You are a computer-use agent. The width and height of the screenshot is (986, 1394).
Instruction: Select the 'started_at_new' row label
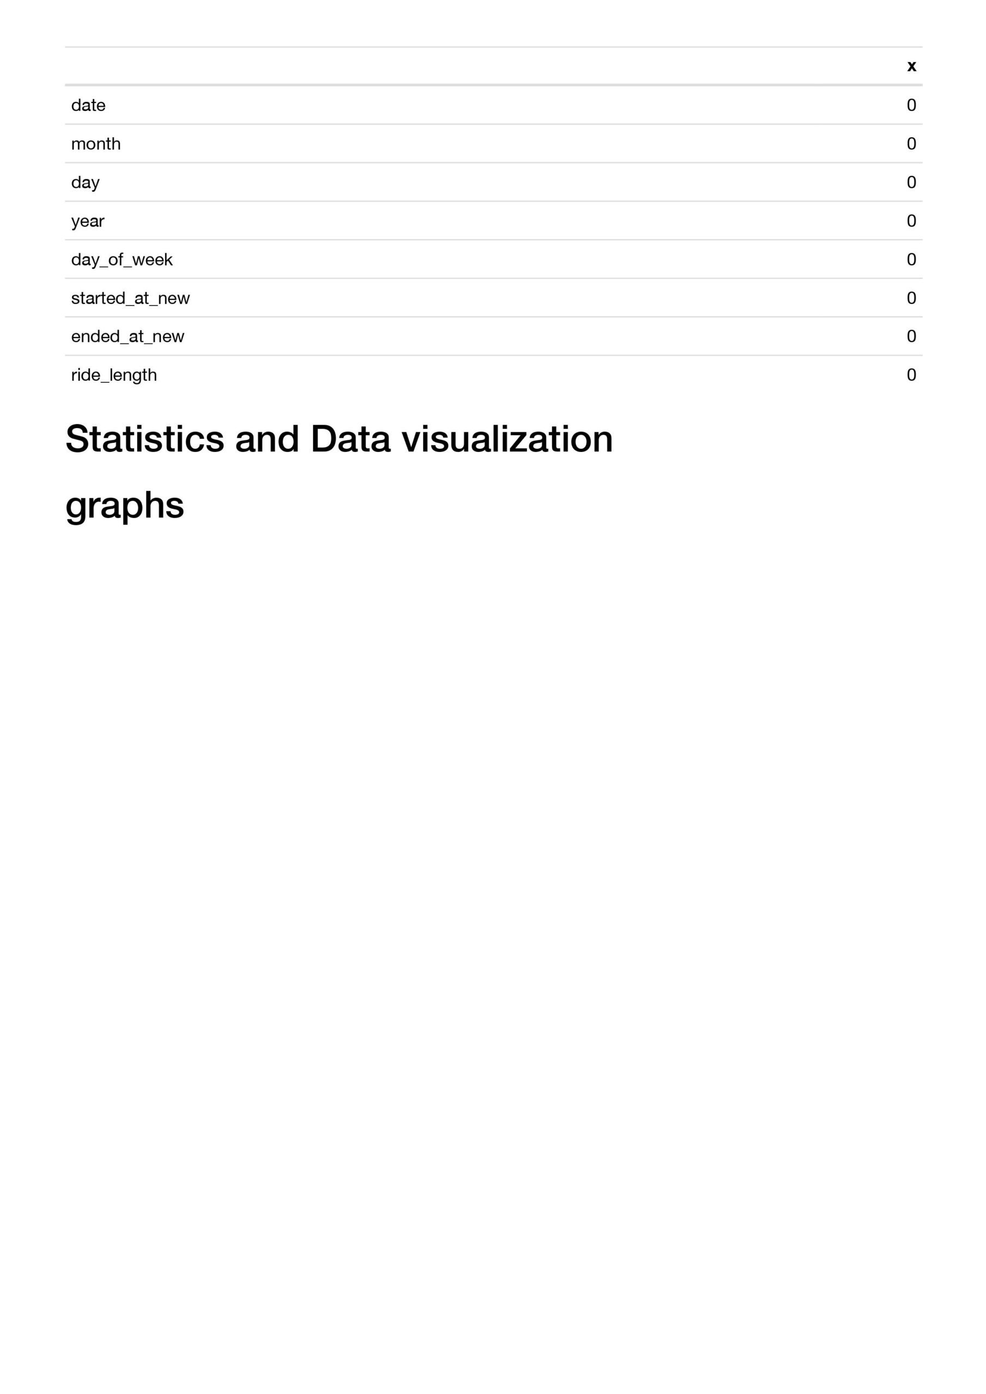pos(131,298)
